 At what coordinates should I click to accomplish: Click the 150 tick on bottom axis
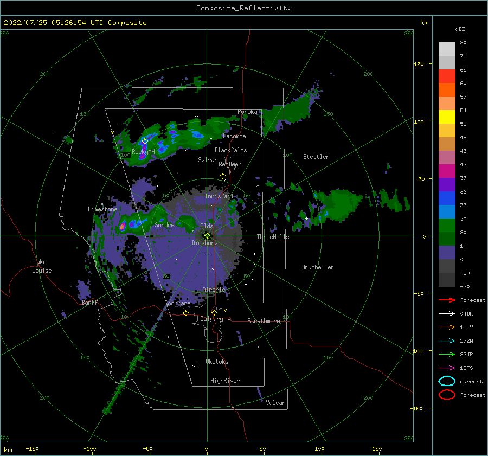377,448
